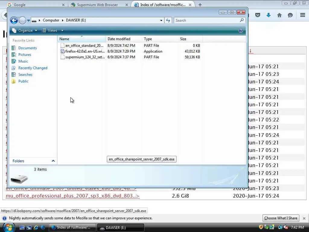Open a new browser tab with plus

point(200,5)
